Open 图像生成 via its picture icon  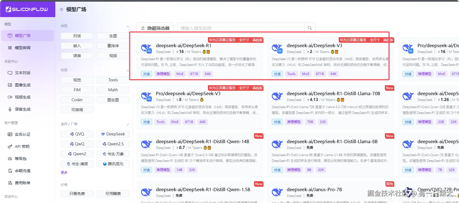[x=10, y=85]
